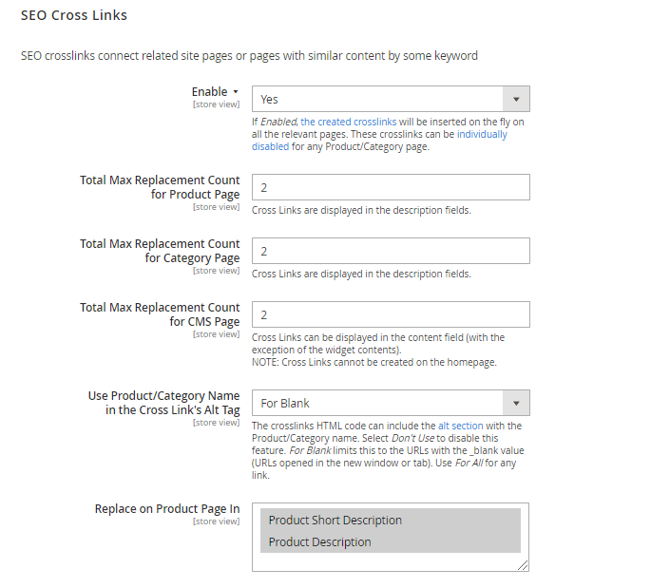Focus the Product Page replacement count field
This screenshot has width=651, height=588.
[x=391, y=187]
